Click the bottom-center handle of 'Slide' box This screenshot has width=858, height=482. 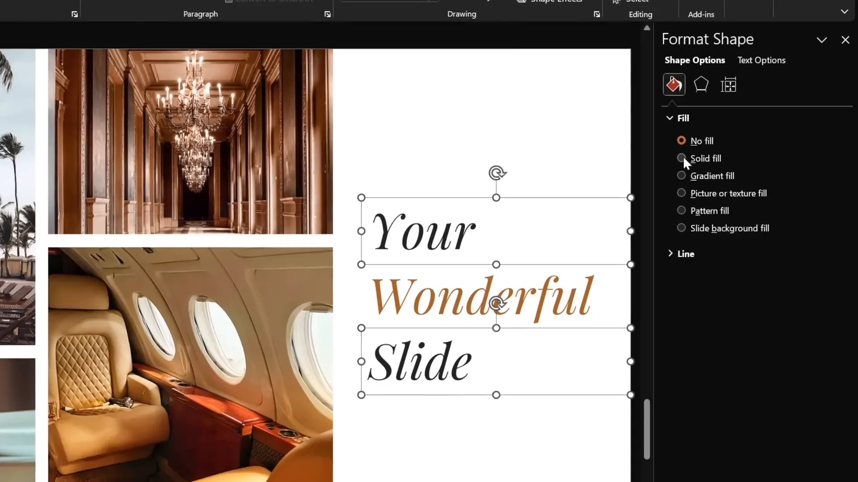[496, 395]
